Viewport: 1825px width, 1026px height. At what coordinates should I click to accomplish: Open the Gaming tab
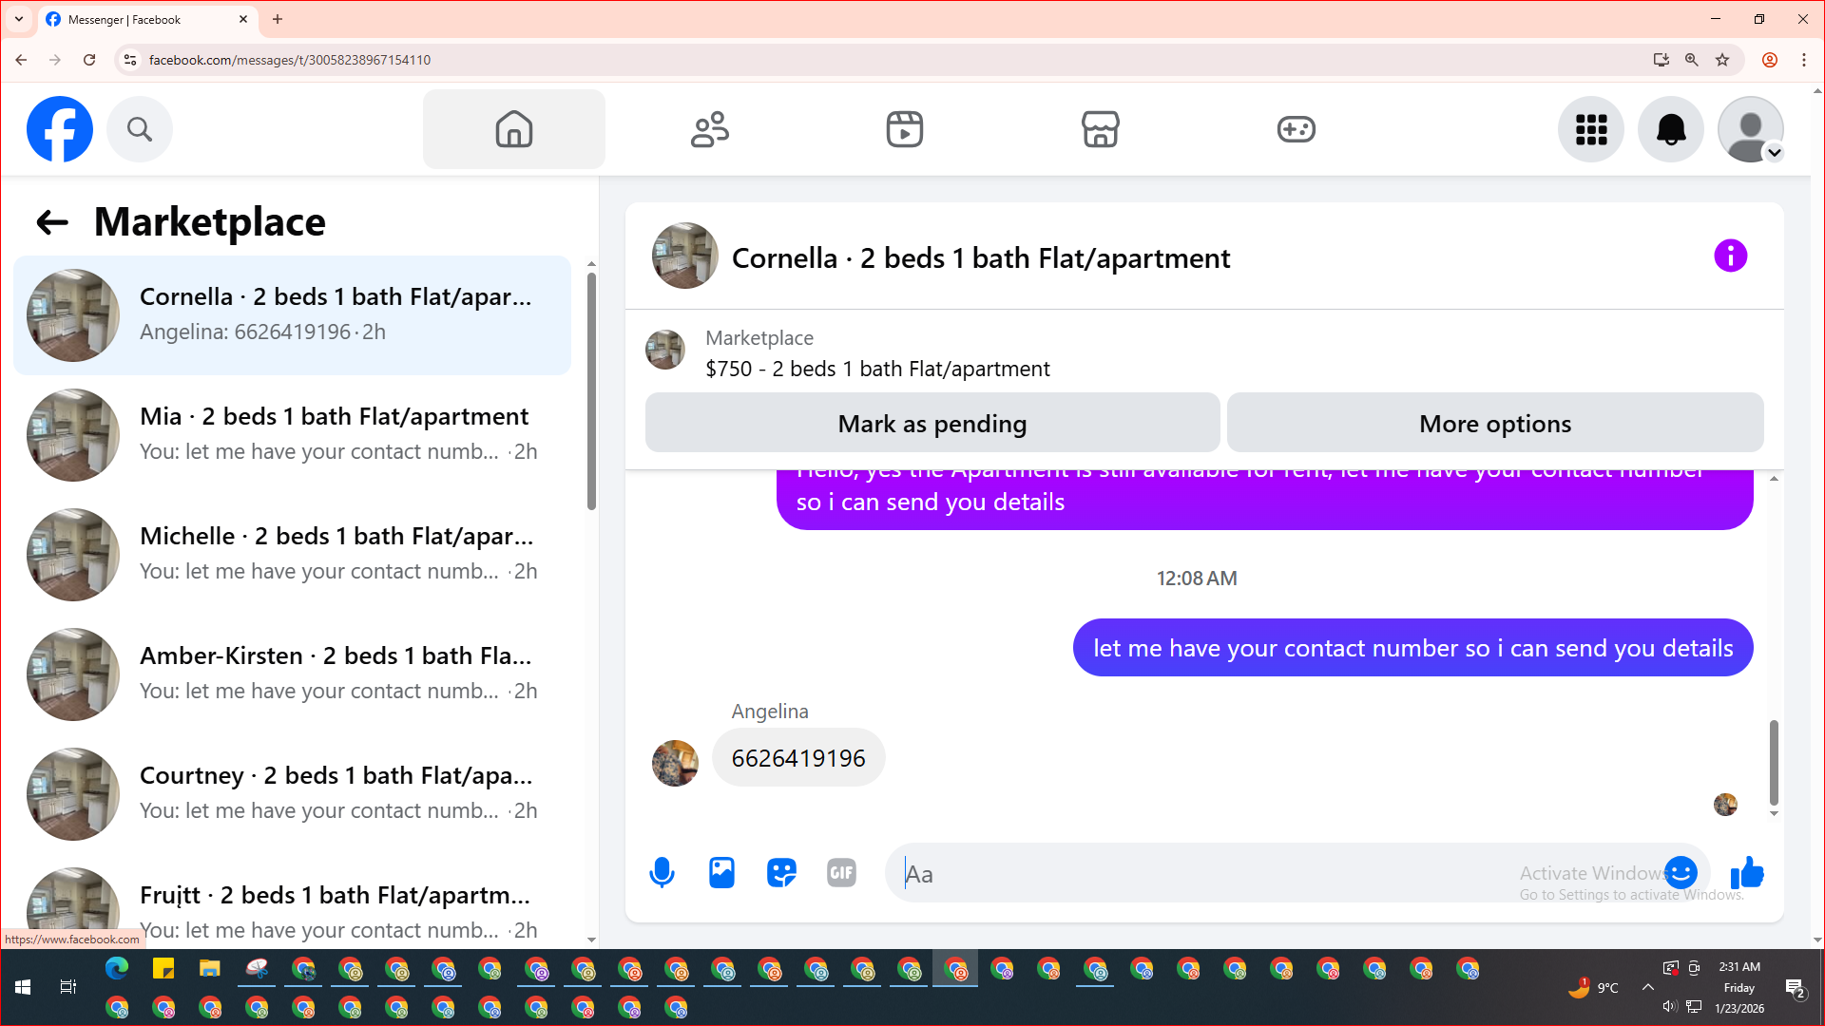(1297, 129)
